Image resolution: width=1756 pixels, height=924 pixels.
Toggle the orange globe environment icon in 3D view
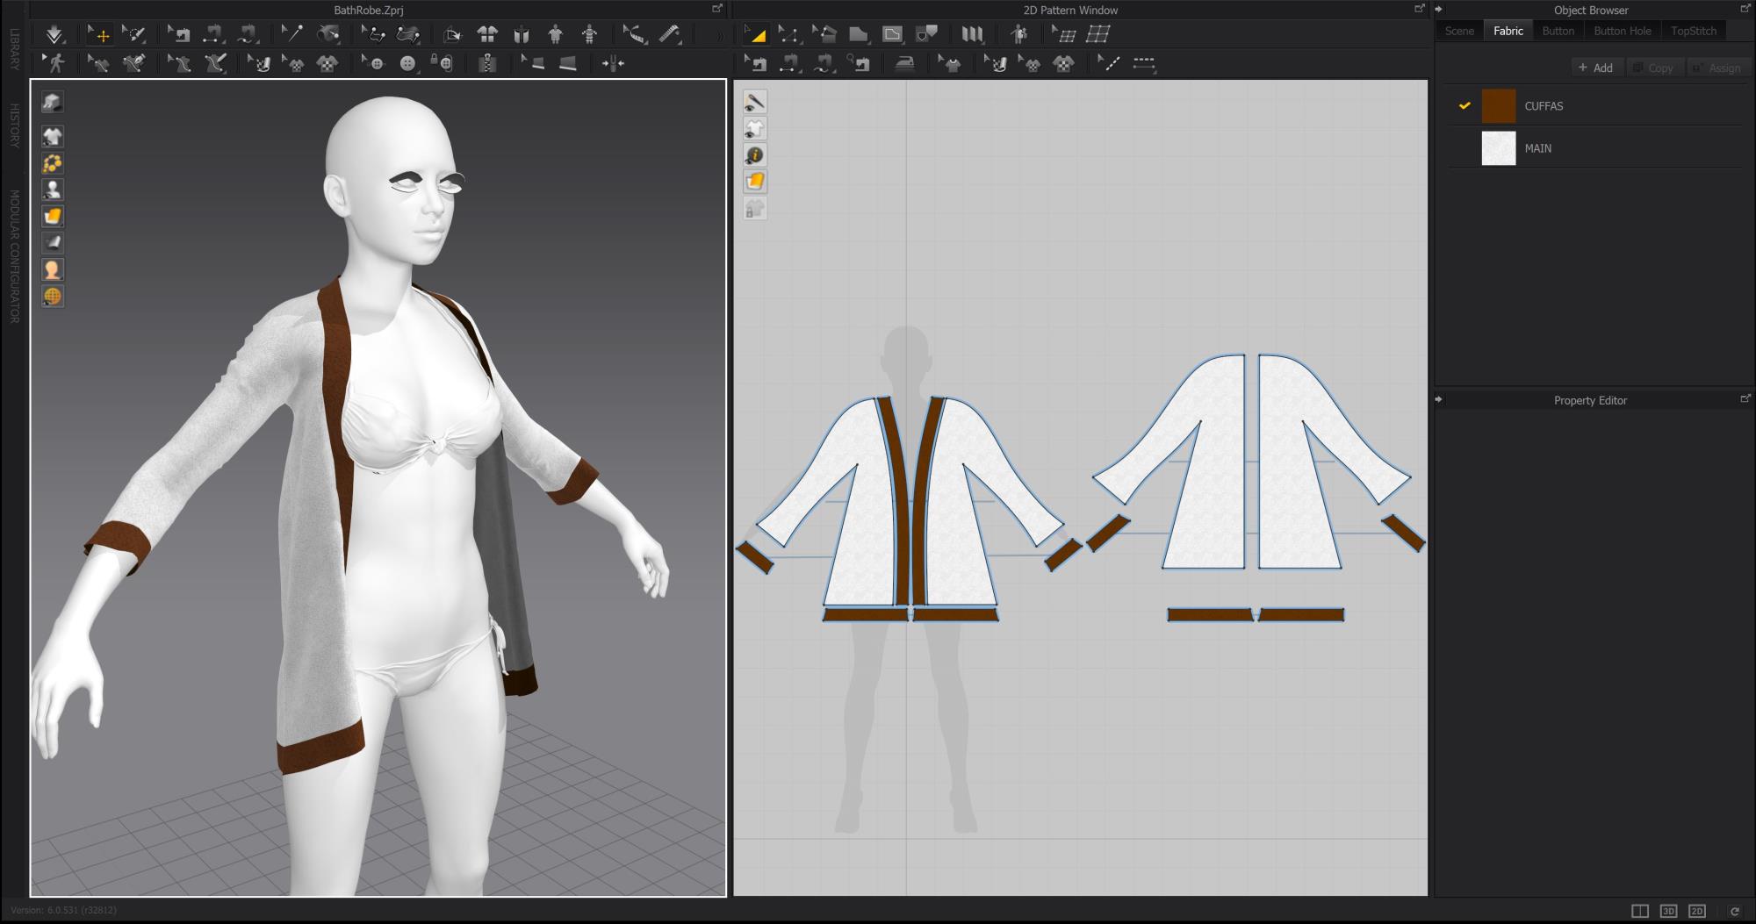[x=53, y=296]
